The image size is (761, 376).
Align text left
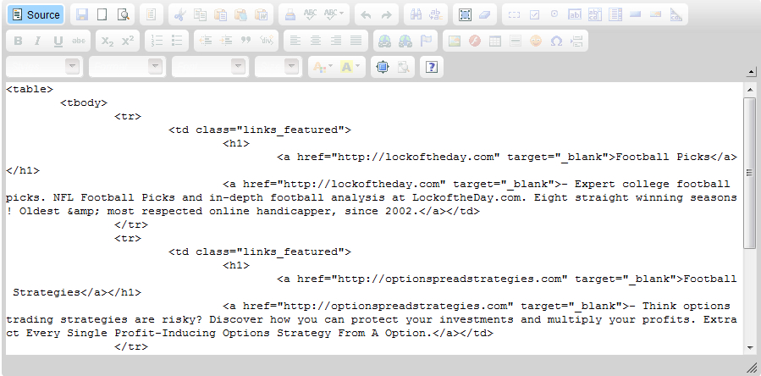pos(295,41)
